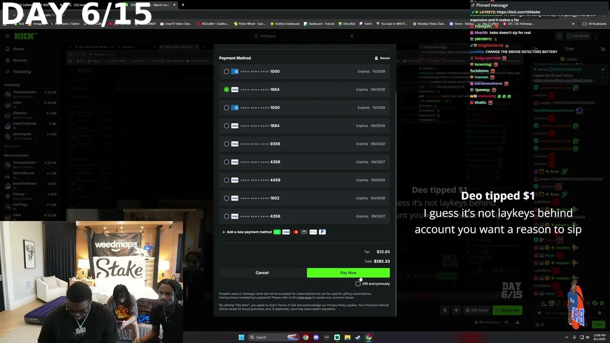Screen dimensions: 610x343
Task: Expand Show more in Following list
Action: (12, 146)
